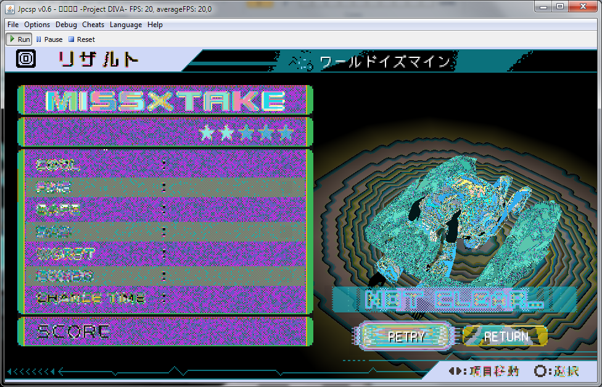Click the song title ワールドイズマイン
This screenshot has height=387, width=602.
pyautogui.click(x=384, y=62)
